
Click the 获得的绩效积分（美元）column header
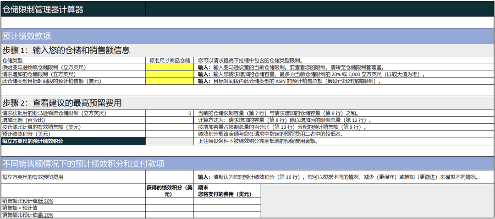tap(170, 191)
